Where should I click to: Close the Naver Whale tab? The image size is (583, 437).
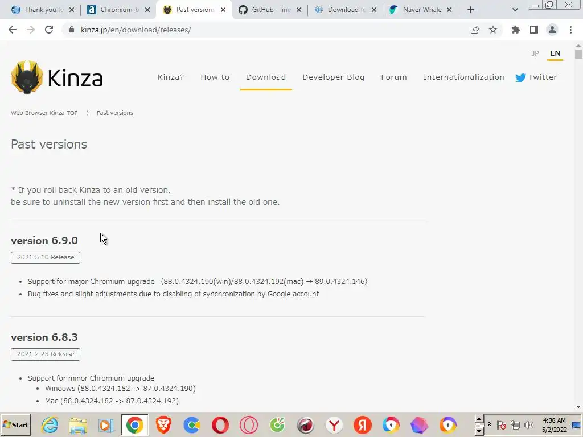pyautogui.click(x=449, y=10)
